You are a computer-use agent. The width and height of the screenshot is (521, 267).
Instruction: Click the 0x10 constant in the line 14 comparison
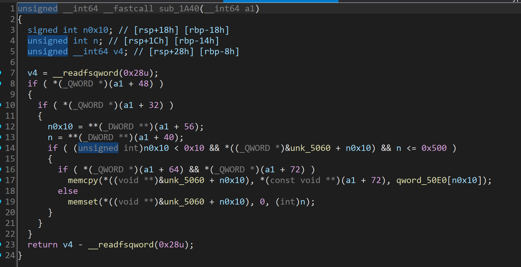pyautogui.click(x=194, y=148)
